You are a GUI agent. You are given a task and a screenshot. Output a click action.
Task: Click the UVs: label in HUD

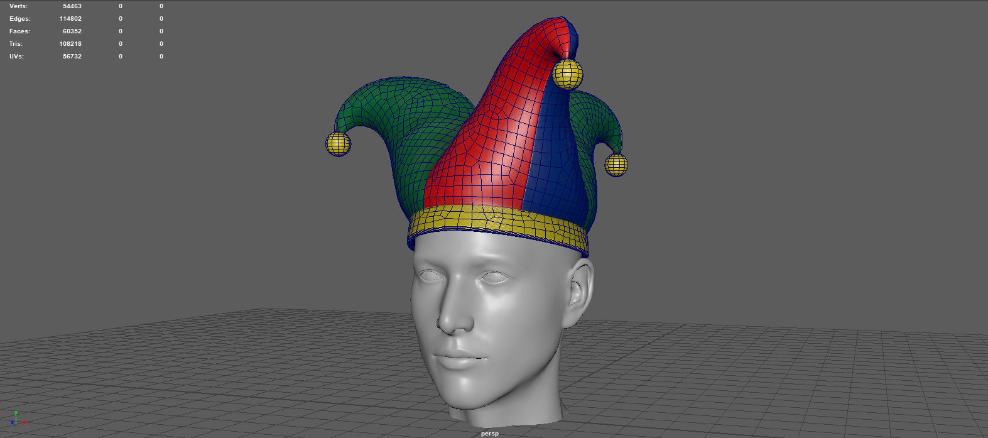click(18, 56)
